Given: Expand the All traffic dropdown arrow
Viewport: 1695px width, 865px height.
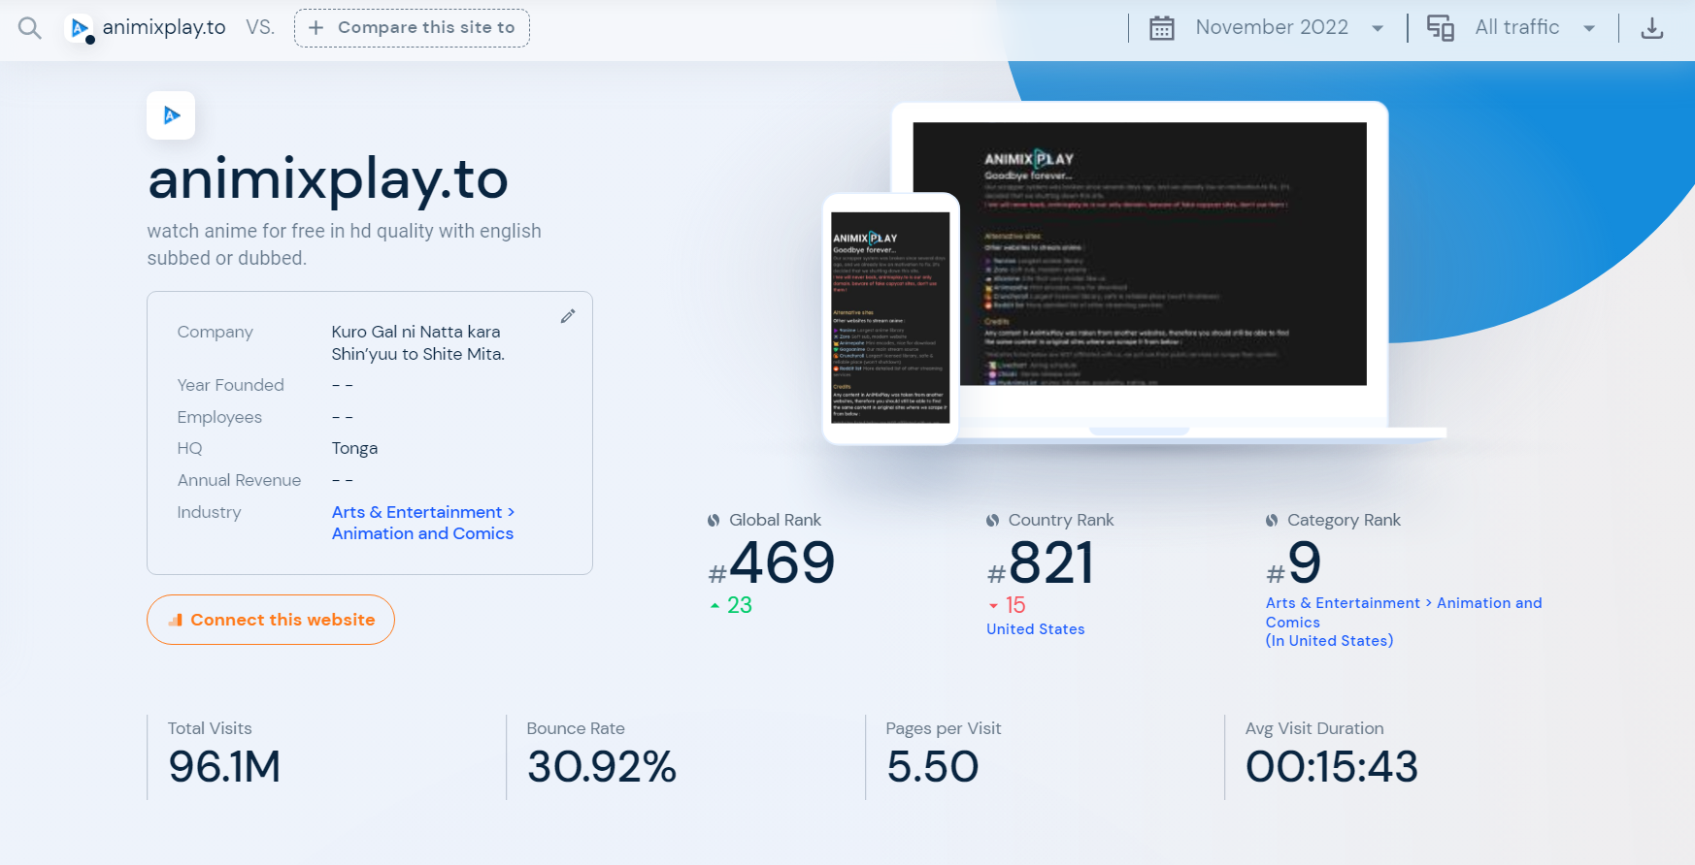Looking at the screenshot, I should coord(1589,28).
